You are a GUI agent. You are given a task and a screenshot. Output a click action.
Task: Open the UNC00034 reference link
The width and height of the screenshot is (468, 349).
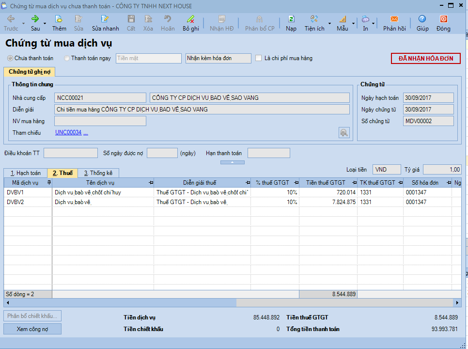point(68,132)
